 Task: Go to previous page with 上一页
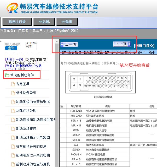[69, 44]
